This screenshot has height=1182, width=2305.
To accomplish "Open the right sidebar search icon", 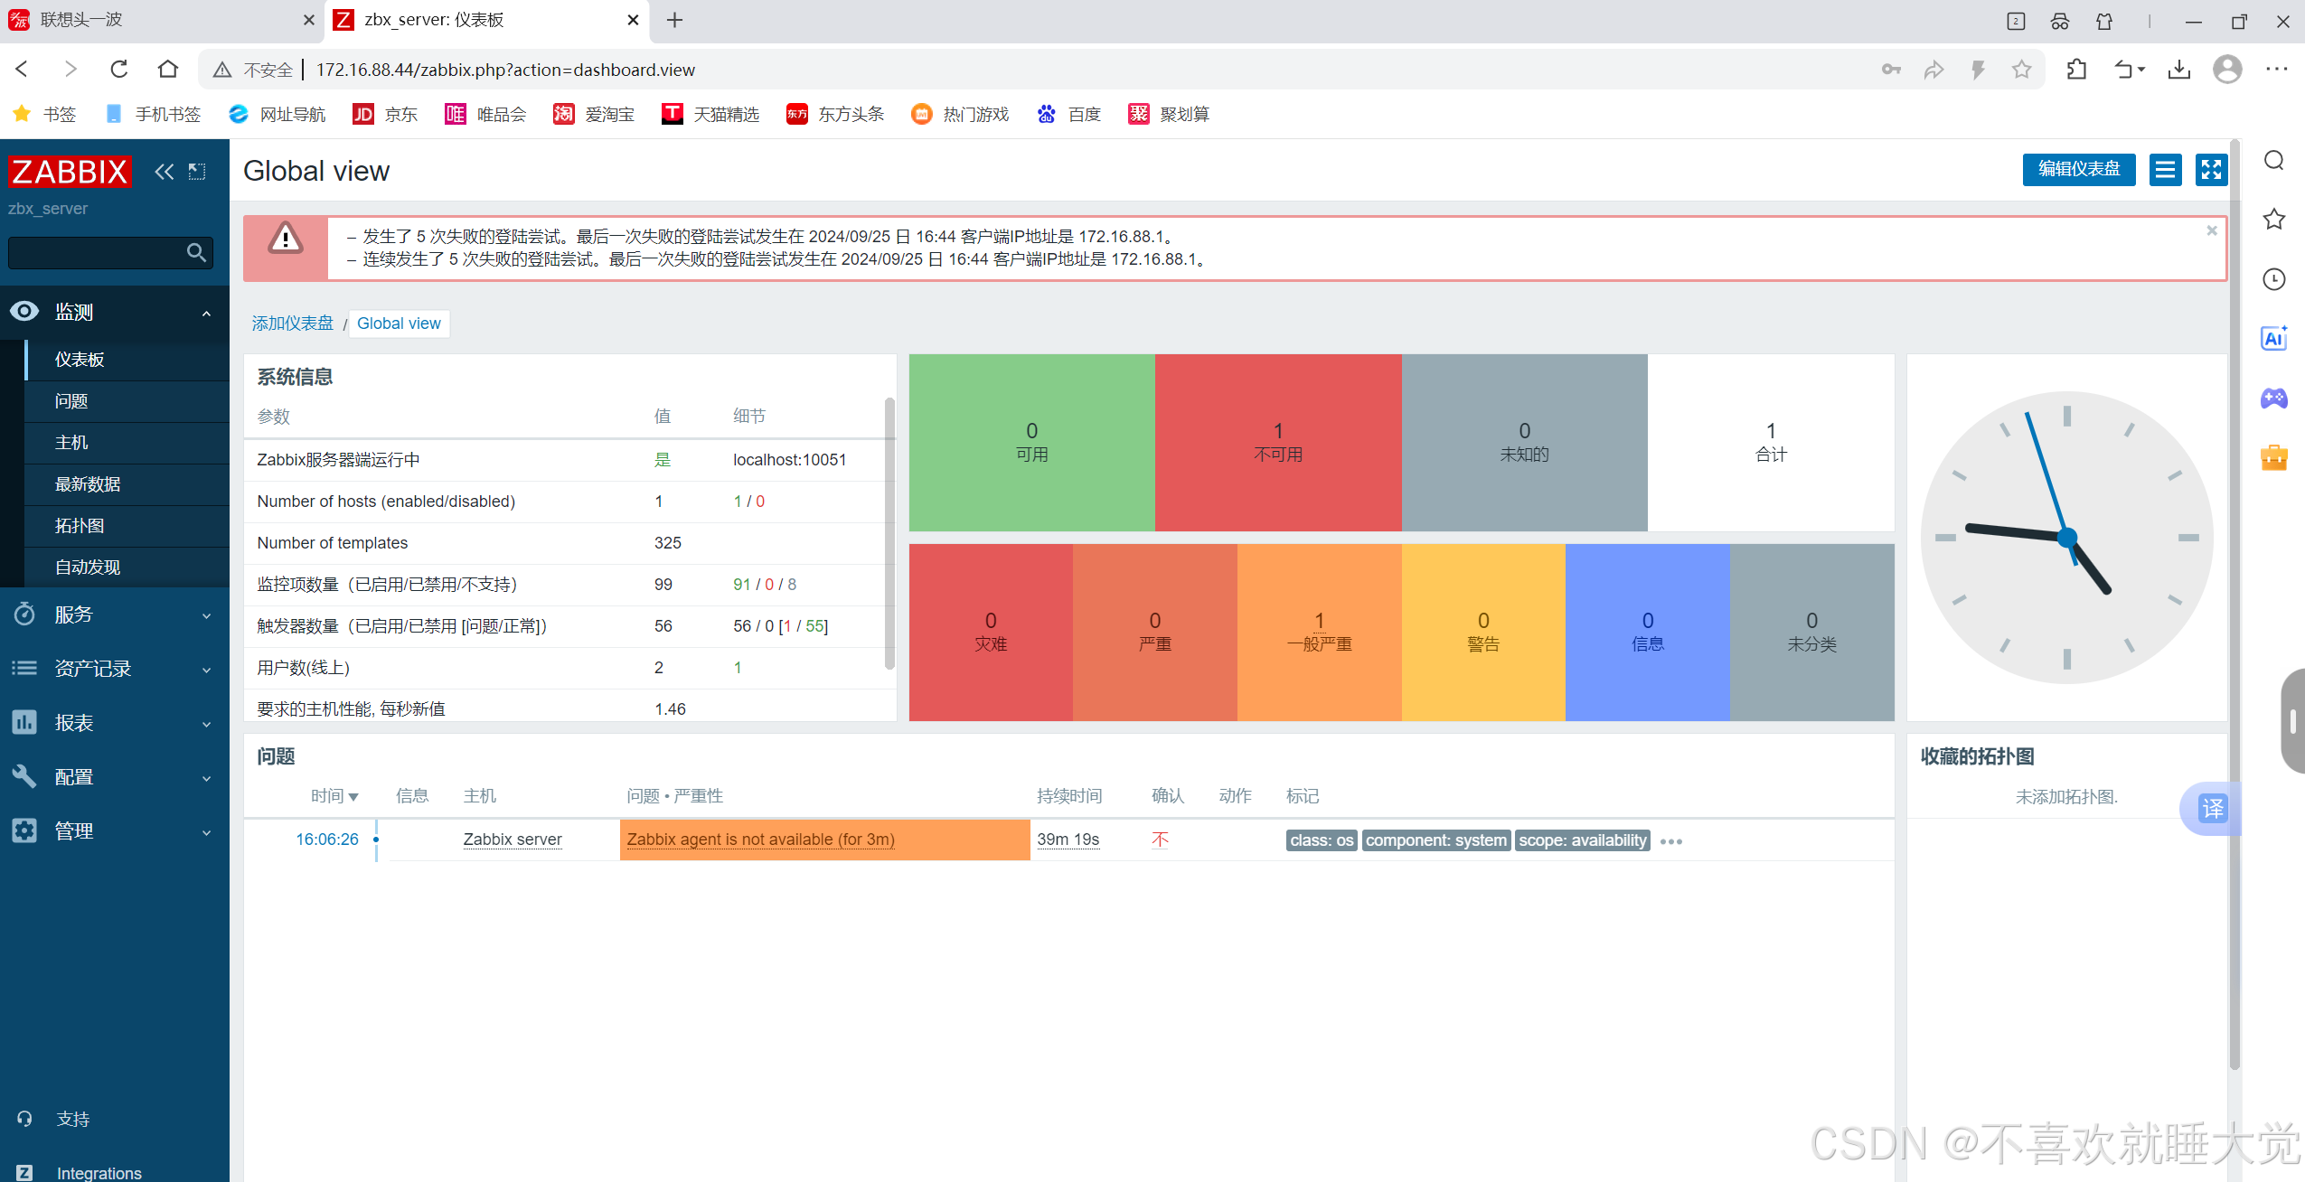I will [x=2273, y=161].
